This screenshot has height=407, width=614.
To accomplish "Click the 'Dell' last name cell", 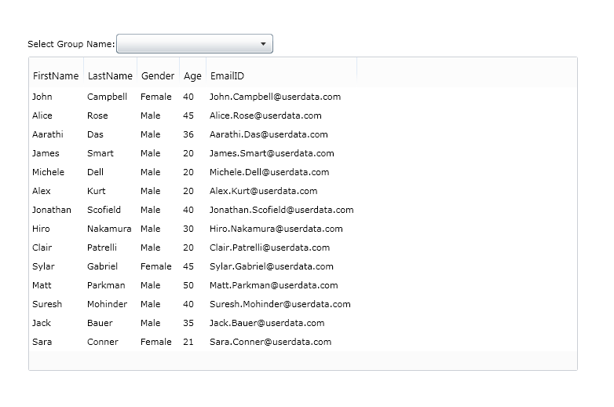I will 95,172.
